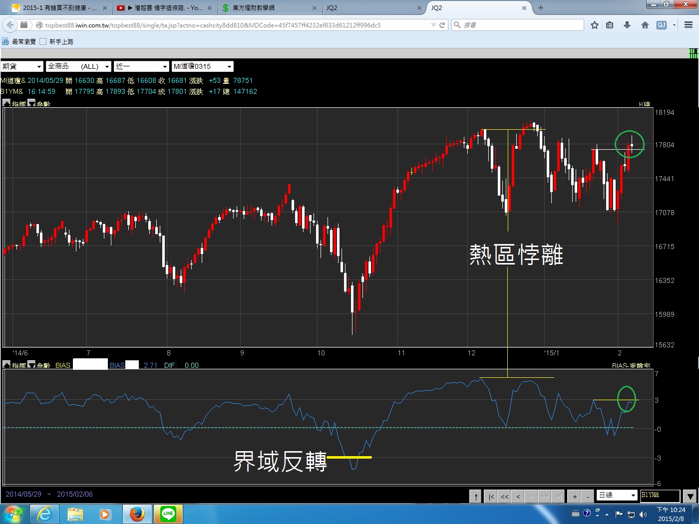Viewport: 699px width, 524px height.
Task: Zoom out chart with - button
Action: click(588, 496)
